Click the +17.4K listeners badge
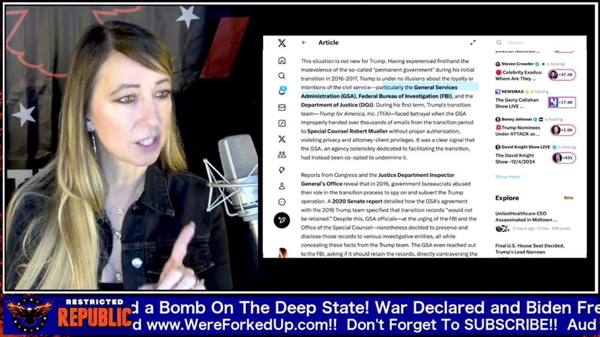 tap(562, 103)
